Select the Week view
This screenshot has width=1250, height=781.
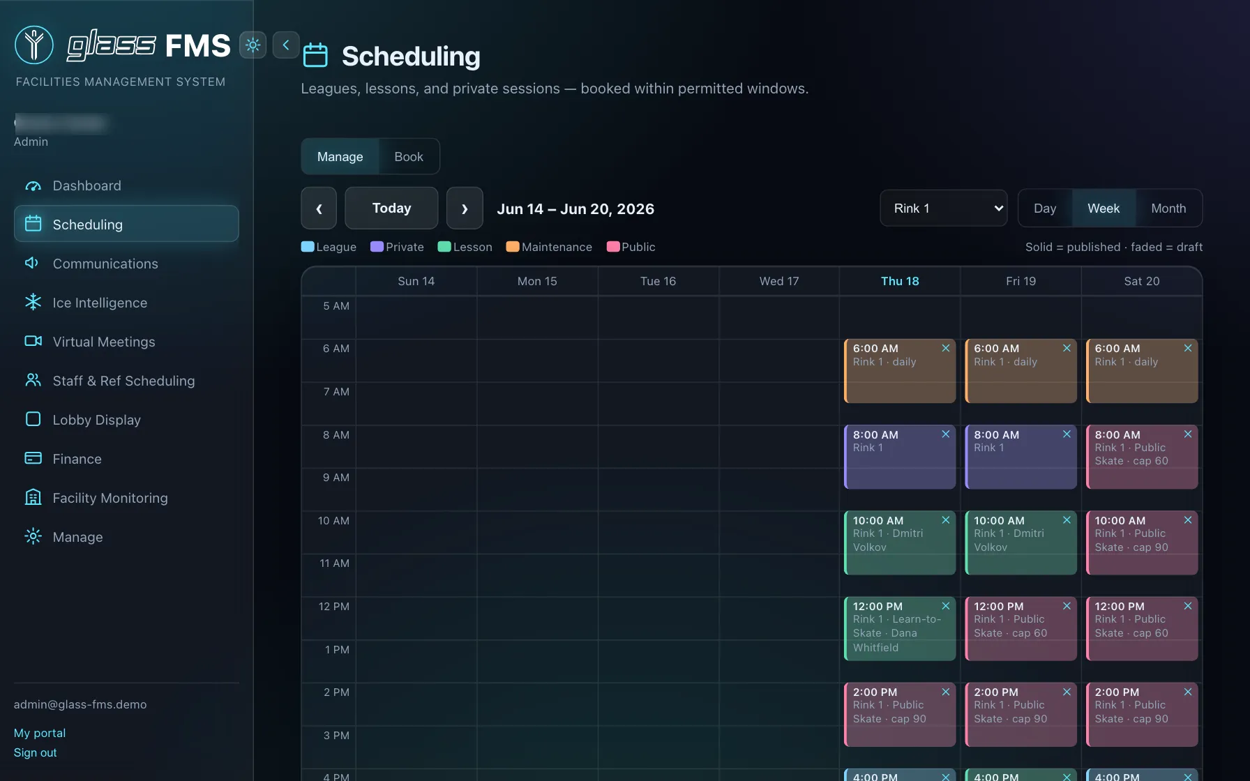(1103, 208)
